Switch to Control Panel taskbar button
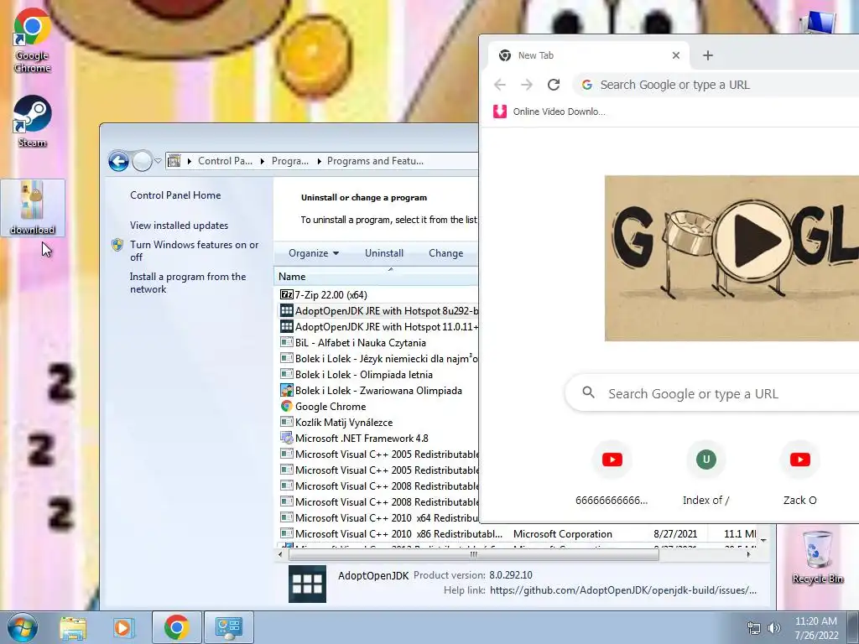 coord(228,627)
